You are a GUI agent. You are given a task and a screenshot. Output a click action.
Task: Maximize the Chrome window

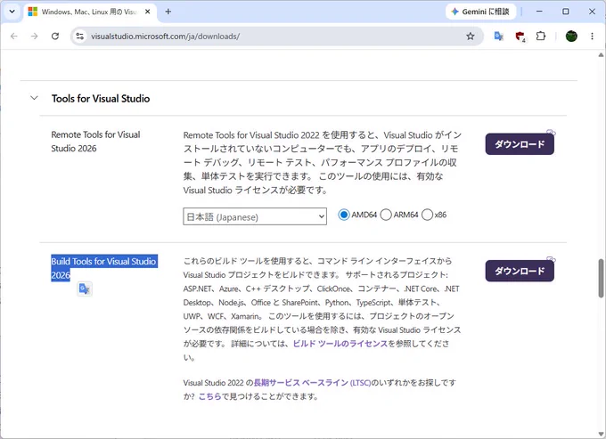tap(565, 12)
